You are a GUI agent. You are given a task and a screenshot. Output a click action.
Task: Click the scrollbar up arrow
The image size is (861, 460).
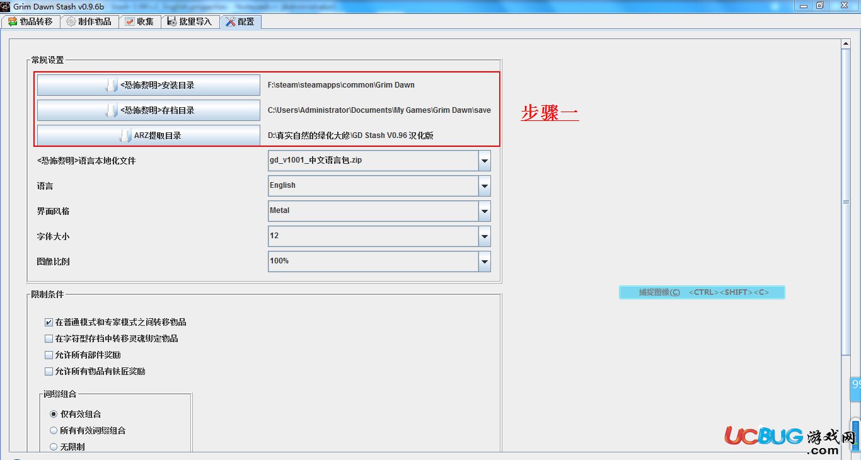847,43
